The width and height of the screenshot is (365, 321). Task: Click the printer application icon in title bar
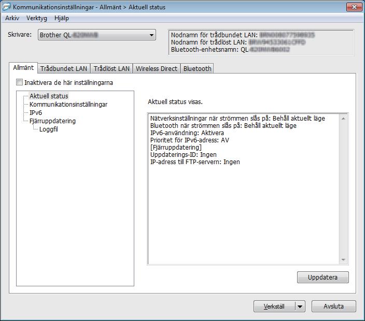coord(6,7)
